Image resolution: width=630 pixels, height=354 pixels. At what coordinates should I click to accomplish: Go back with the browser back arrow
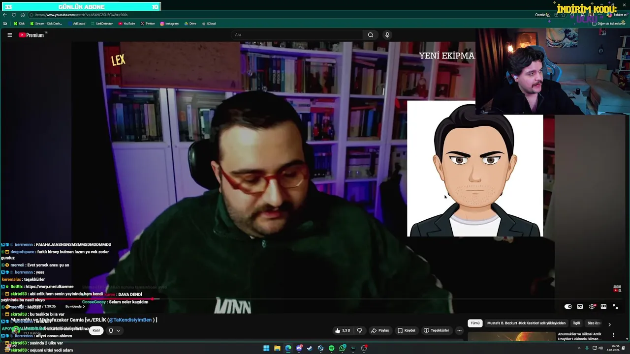pyautogui.click(x=5, y=15)
